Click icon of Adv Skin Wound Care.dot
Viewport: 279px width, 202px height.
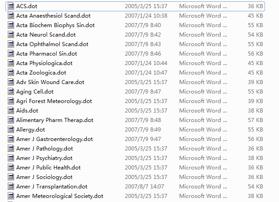coord(11,82)
